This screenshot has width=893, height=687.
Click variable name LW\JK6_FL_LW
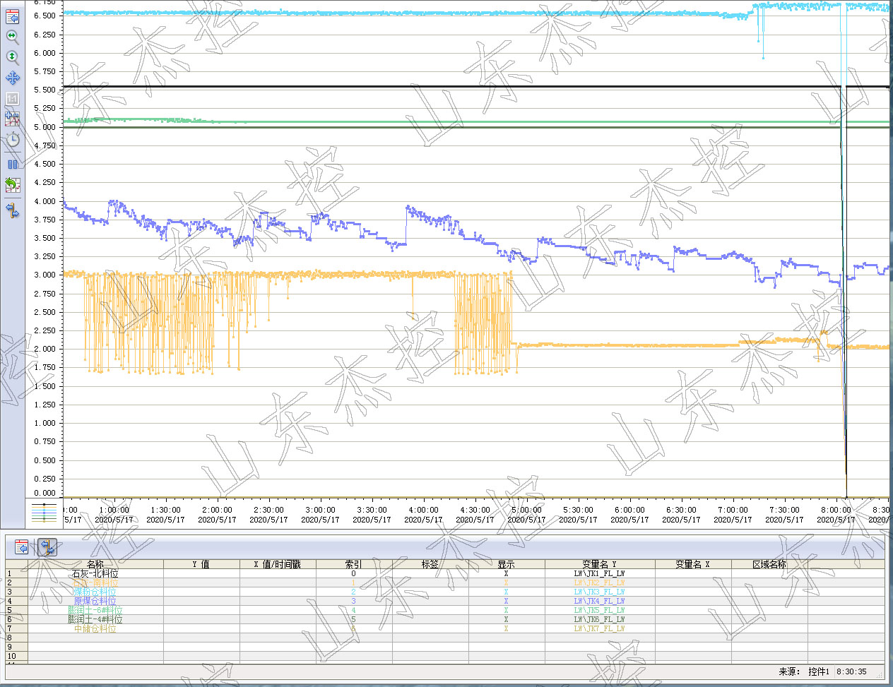click(600, 619)
